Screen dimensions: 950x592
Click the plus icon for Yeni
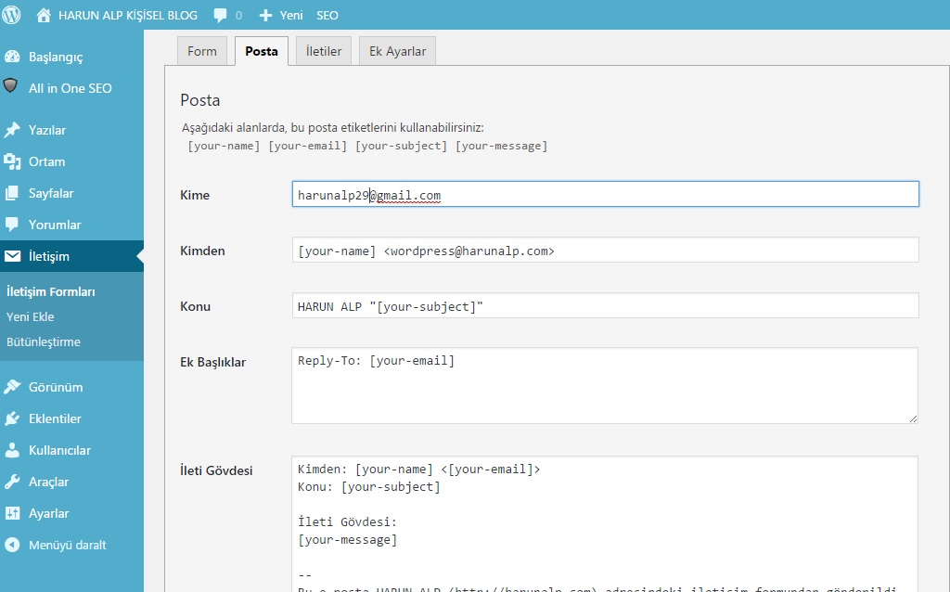[x=265, y=15]
